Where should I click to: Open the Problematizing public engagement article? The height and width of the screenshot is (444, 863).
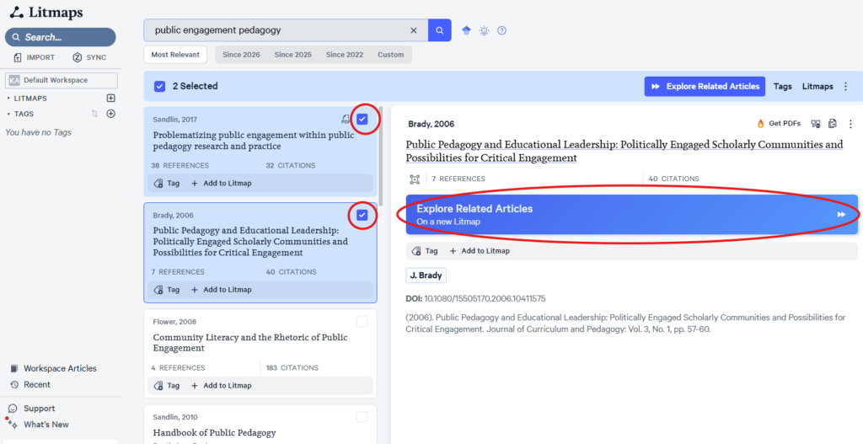coord(254,141)
